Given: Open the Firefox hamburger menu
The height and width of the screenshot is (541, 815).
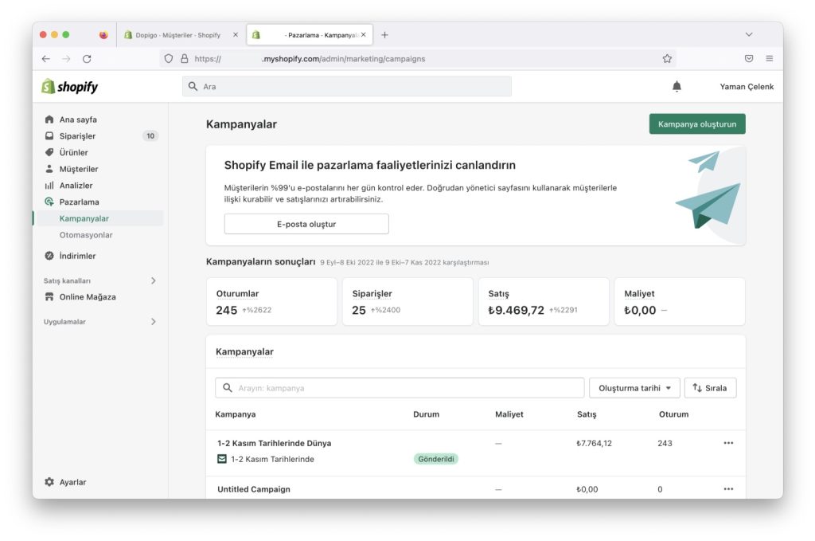Looking at the screenshot, I should (x=770, y=59).
